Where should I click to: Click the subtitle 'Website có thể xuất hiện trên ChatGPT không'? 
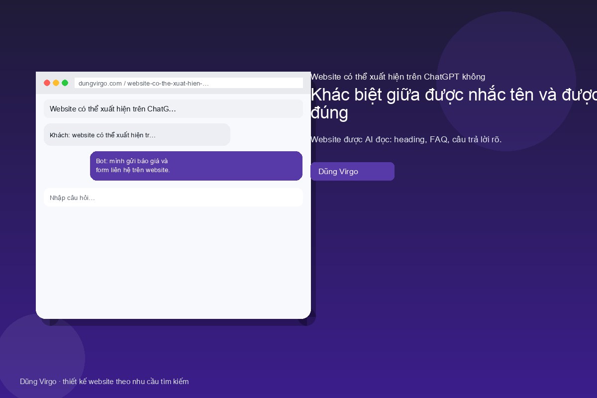pyautogui.click(x=398, y=77)
